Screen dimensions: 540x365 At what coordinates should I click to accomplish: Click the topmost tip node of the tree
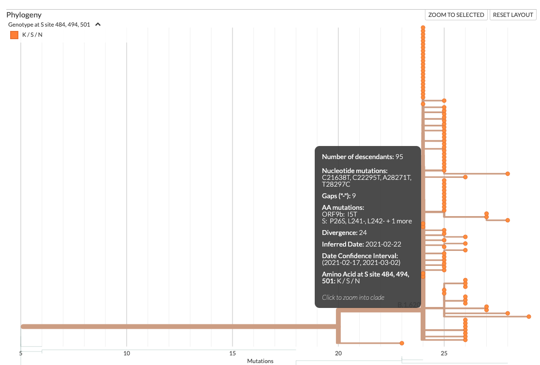[x=423, y=28]
